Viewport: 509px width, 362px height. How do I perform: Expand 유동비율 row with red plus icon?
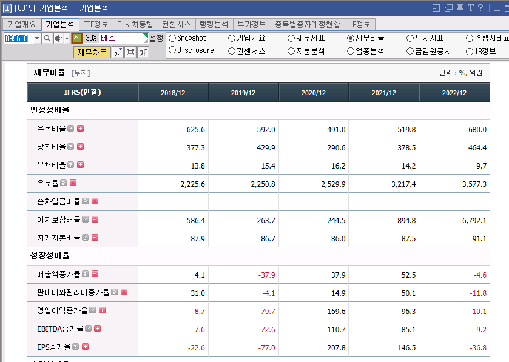(x=80, y=129)
